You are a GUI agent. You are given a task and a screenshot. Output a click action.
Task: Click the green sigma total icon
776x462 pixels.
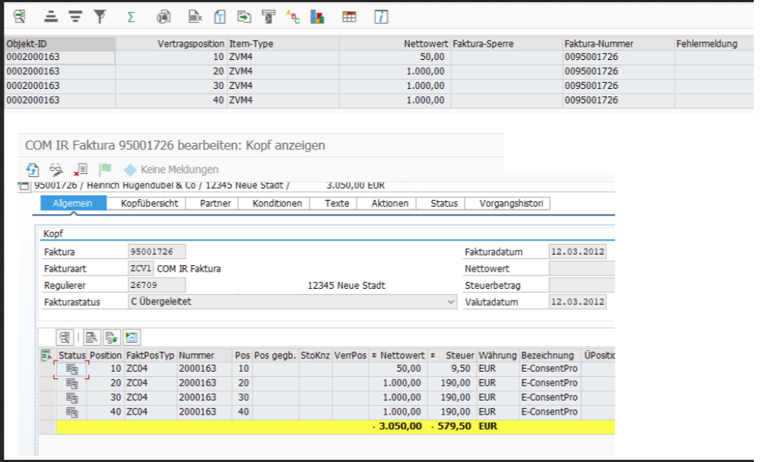130,16
